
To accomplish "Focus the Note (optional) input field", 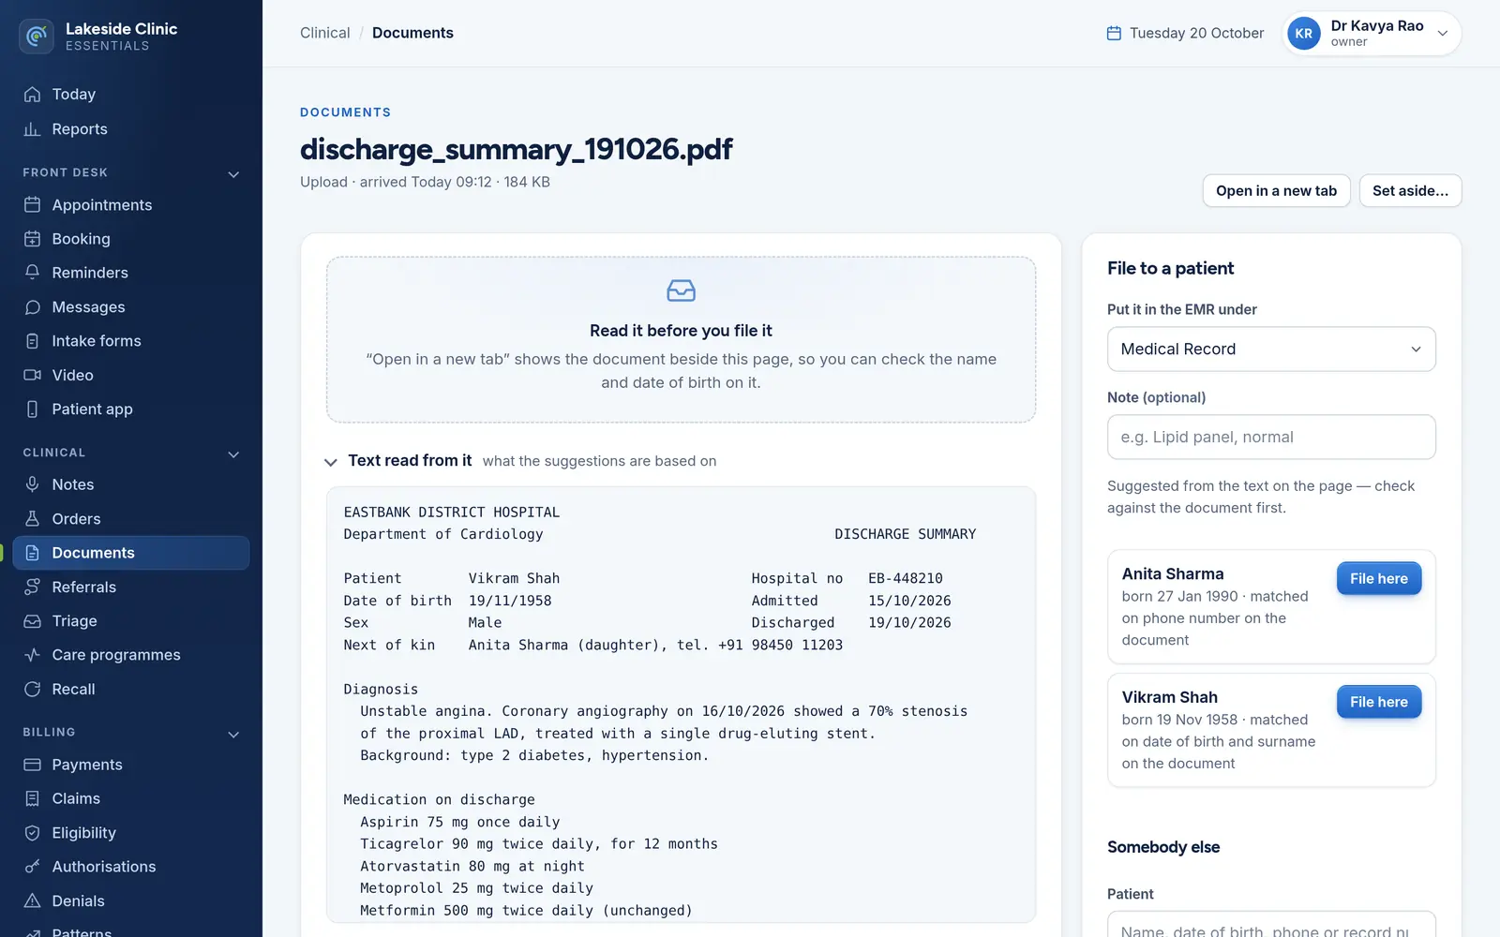I will tap(1271, 438).
